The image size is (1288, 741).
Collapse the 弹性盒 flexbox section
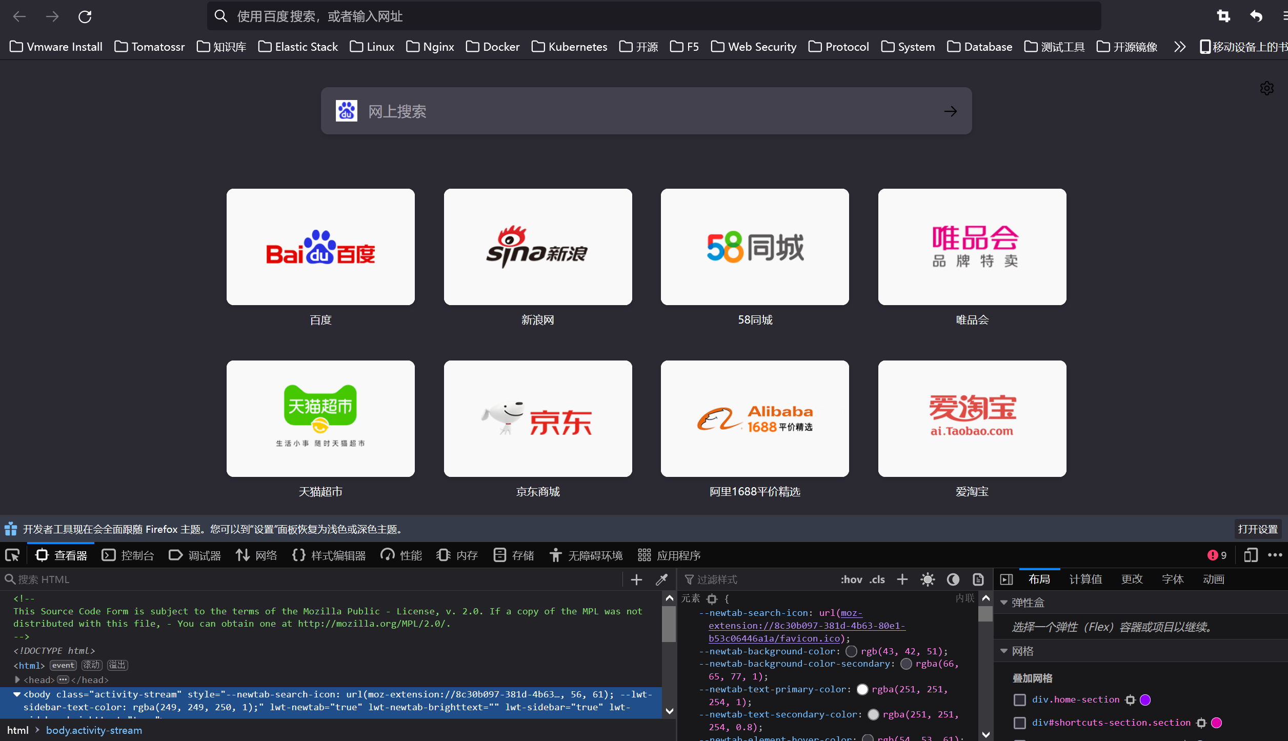[x=1004, y=603]
